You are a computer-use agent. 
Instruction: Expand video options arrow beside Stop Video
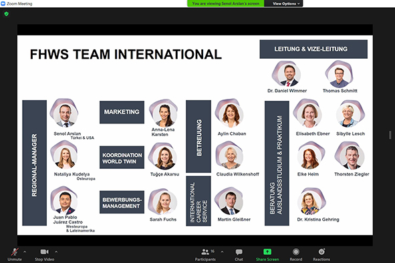[x=56, y=252]
